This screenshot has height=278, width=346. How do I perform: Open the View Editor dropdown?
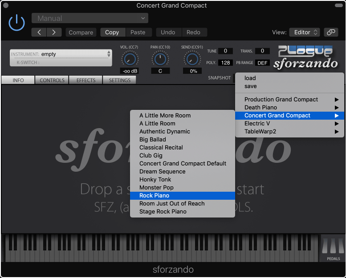tap(305, 32)
